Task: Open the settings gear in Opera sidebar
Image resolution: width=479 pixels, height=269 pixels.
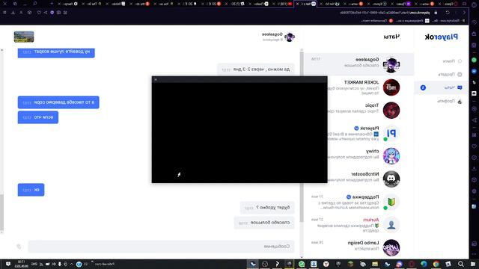Action: point(474,191)
